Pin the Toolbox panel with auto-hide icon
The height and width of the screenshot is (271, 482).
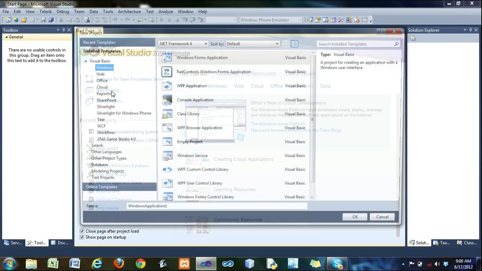[x=63, y=30]
